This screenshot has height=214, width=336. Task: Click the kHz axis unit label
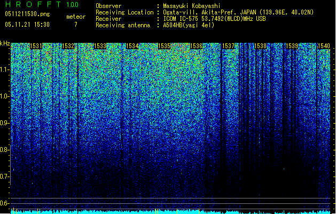click(x=5, y=43)
